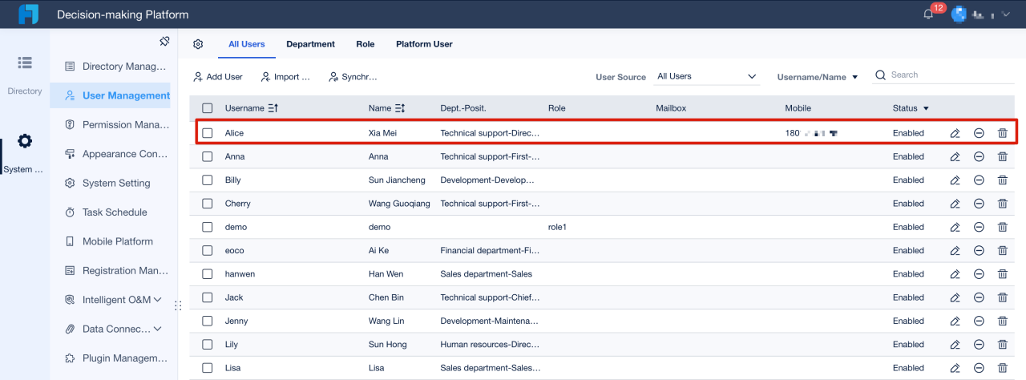The image size is (1026, 380).
Task: Disable user eoco with minus icon
Action: (979, 251)
